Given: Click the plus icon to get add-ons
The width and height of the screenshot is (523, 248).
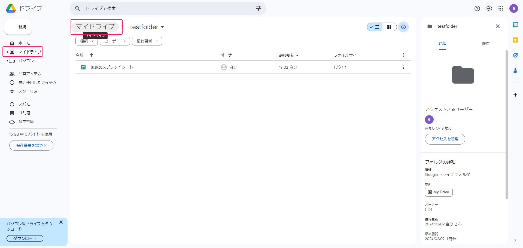Looking at the screenshot, I should pyautogui.click(x=515, y=95).
